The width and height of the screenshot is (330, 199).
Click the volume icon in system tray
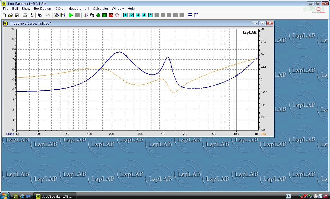[x=320, y=196]
